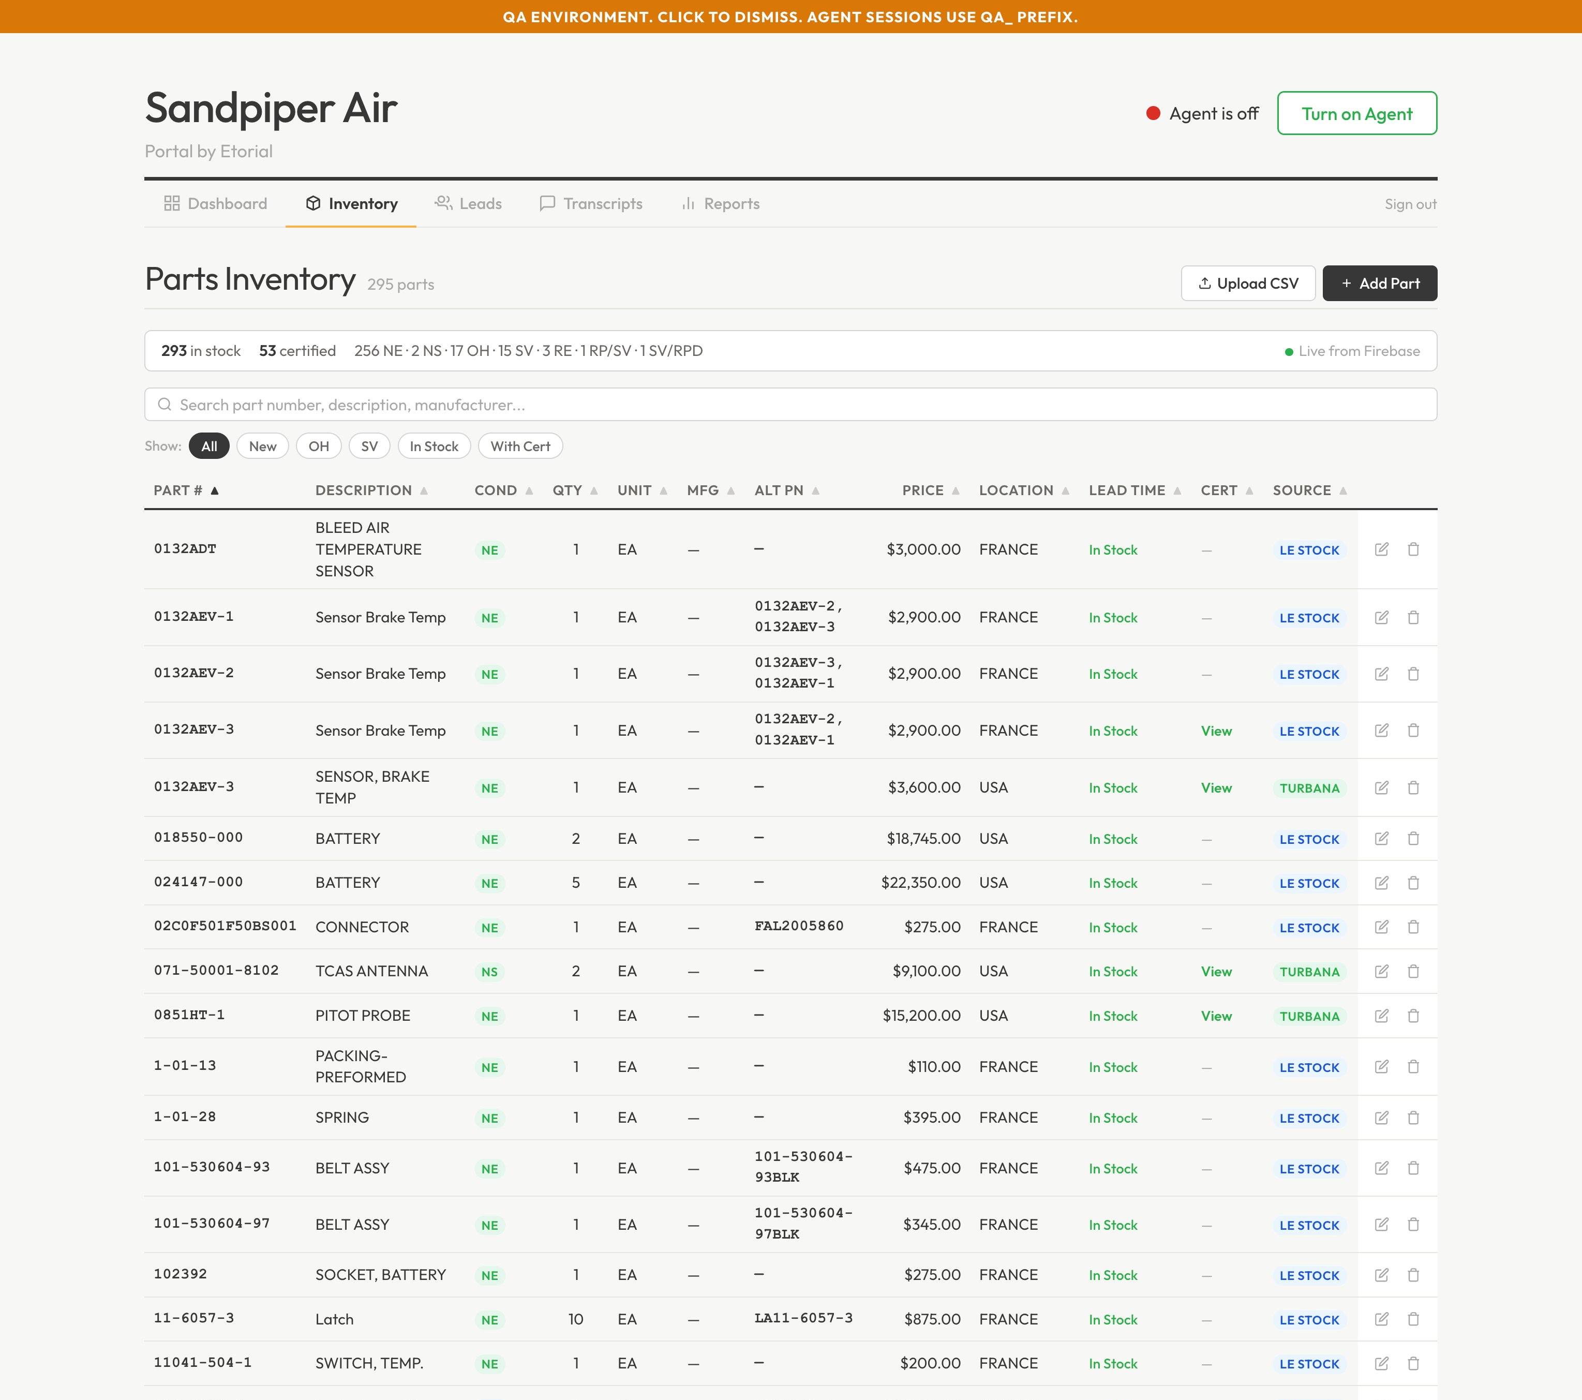
Task: Edit the TCAS ANTENNA row
Action: coord(1382,971)
